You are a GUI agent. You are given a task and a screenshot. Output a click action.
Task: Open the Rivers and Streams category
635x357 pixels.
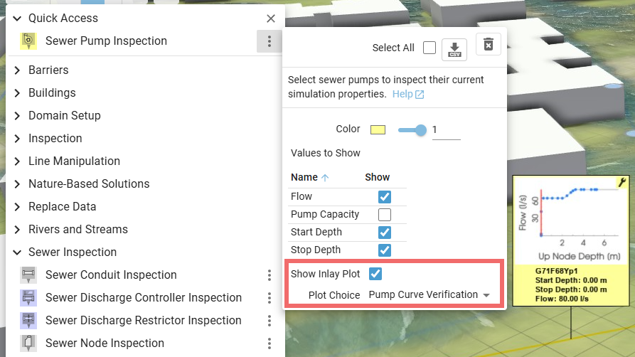click(78, 230)
